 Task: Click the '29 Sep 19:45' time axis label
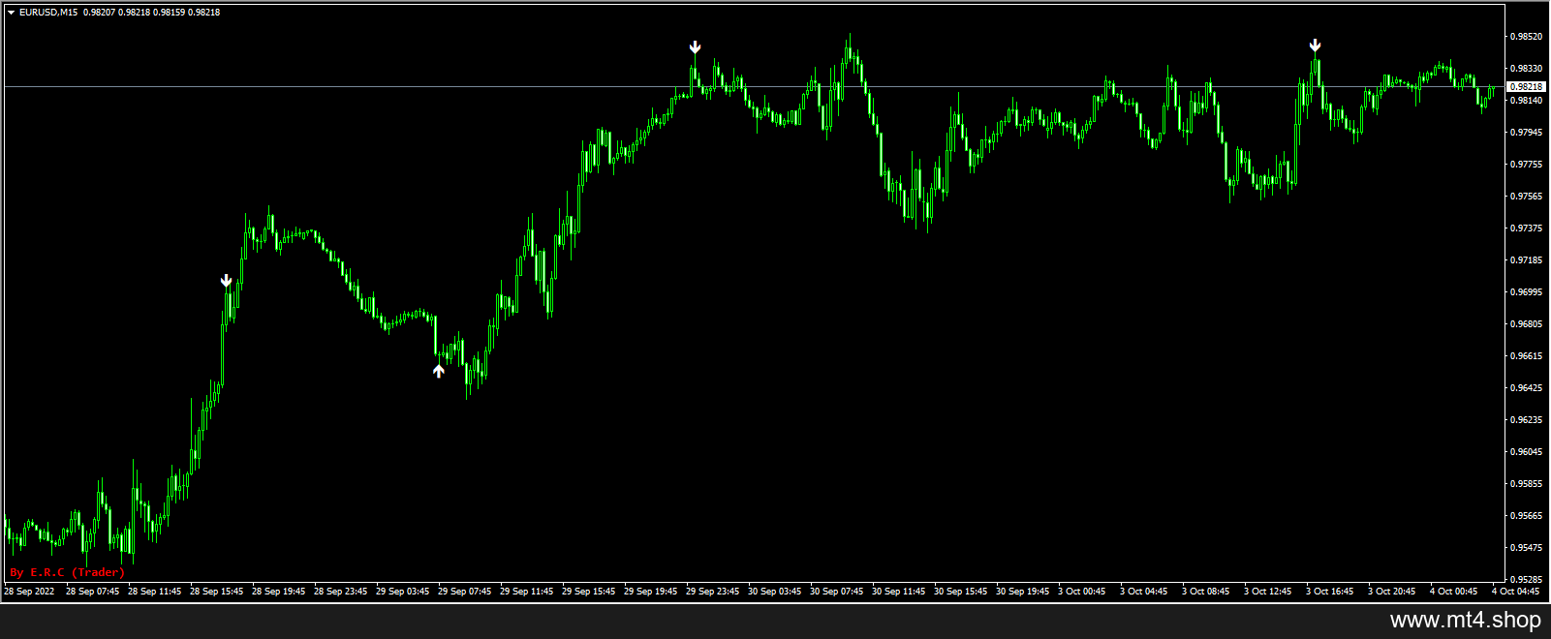tap(650, 592)
